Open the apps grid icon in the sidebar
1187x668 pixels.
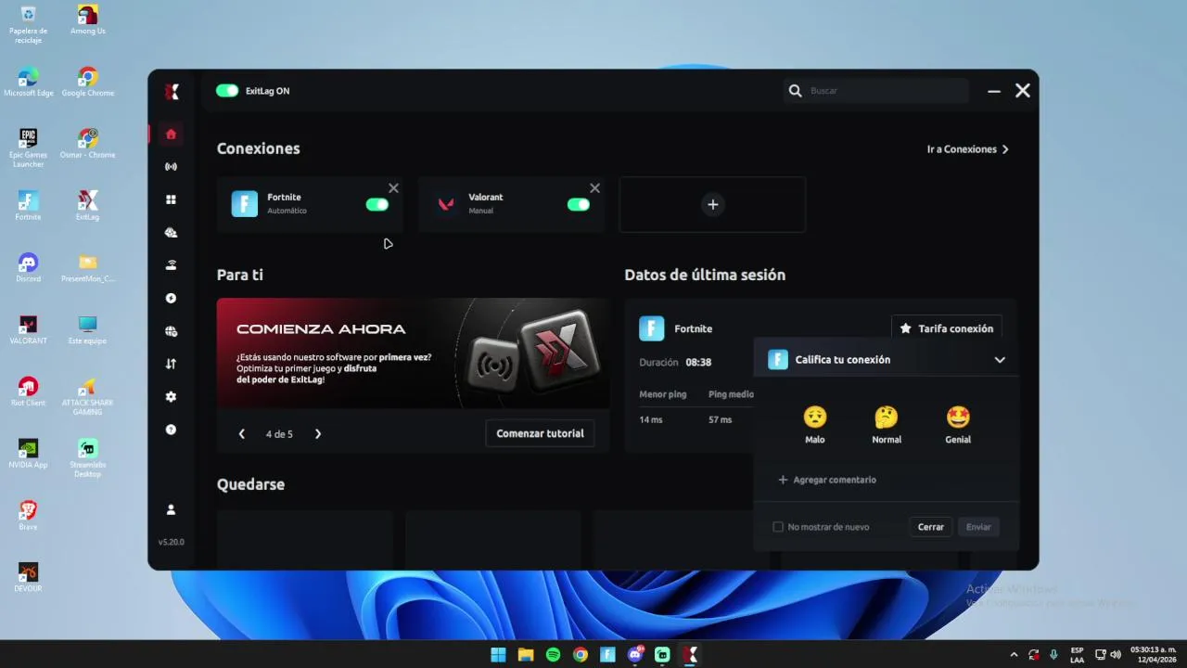click(171, 199)
